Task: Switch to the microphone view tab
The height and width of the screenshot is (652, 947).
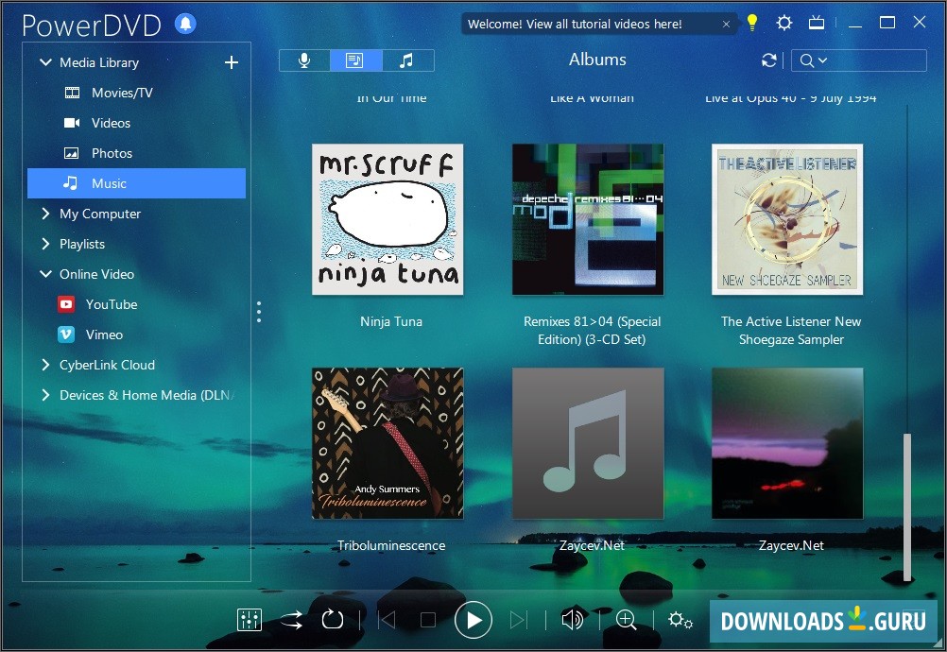Action: 304,60
